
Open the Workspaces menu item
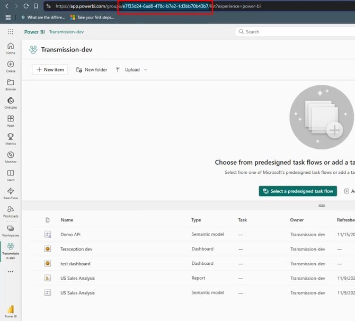(x=11, y=230)
